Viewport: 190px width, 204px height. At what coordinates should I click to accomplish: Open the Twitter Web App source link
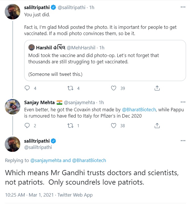(x=75, y=195)
